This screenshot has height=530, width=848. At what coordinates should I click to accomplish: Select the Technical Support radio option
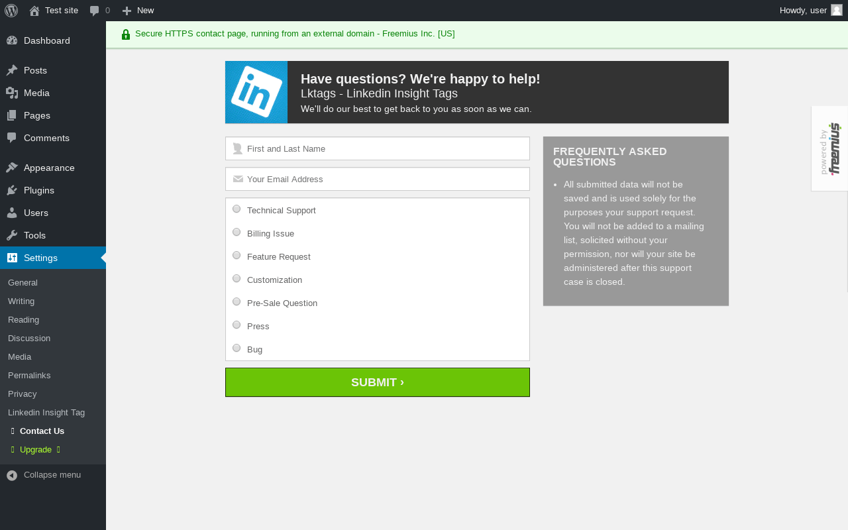coord(237,209)
